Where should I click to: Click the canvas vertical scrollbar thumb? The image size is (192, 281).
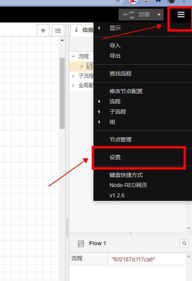coord(62,93)
